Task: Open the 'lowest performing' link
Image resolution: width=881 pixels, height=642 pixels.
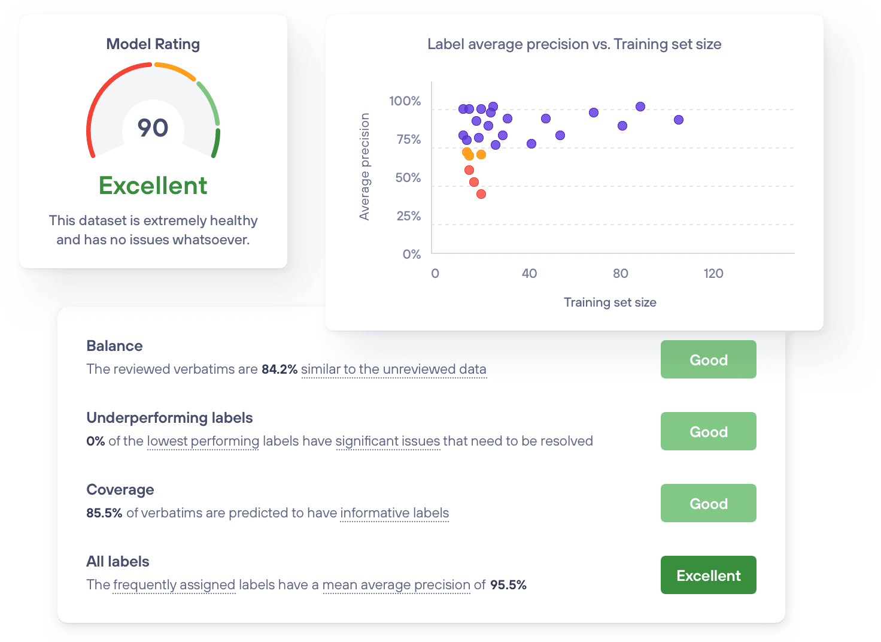Action: coord(203,441)
